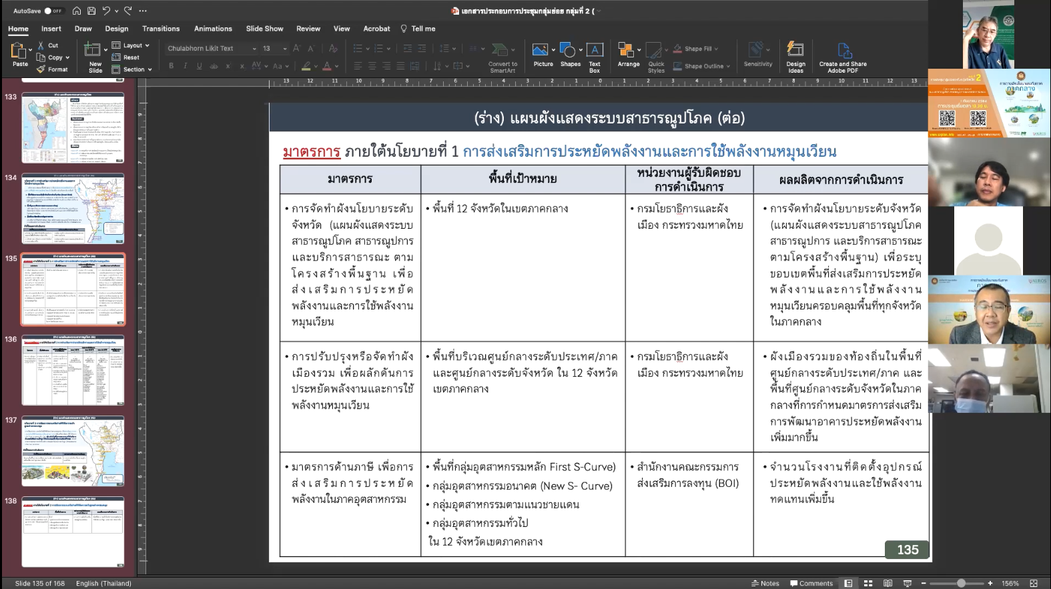Insert a Text Box from the ribbon
The image size is (1051, 589).
(594, 51)
